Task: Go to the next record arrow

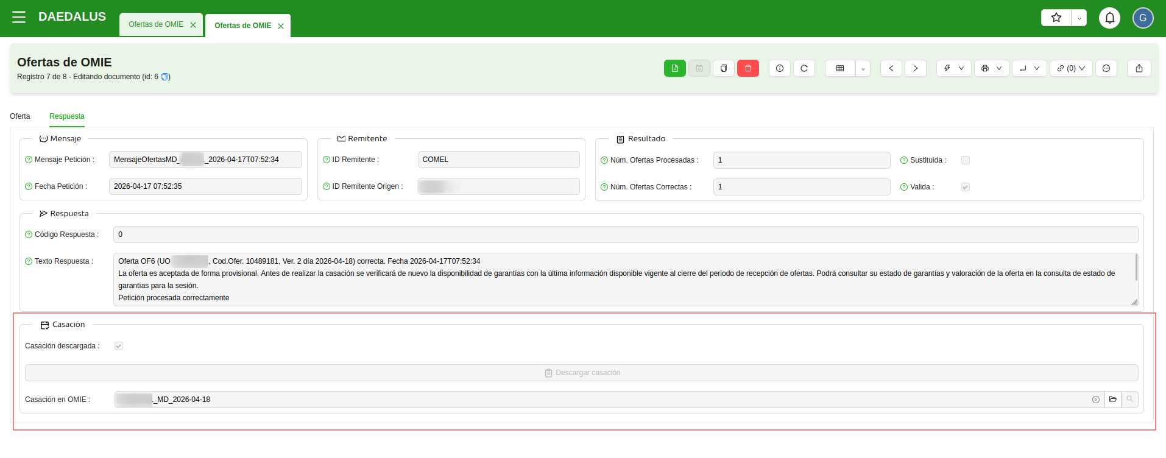Action: [915, 68]
